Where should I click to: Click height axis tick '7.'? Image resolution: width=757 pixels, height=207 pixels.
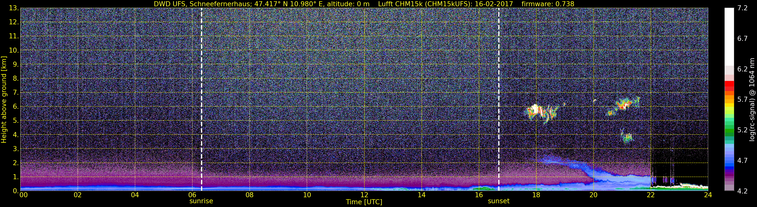[16, 93]
